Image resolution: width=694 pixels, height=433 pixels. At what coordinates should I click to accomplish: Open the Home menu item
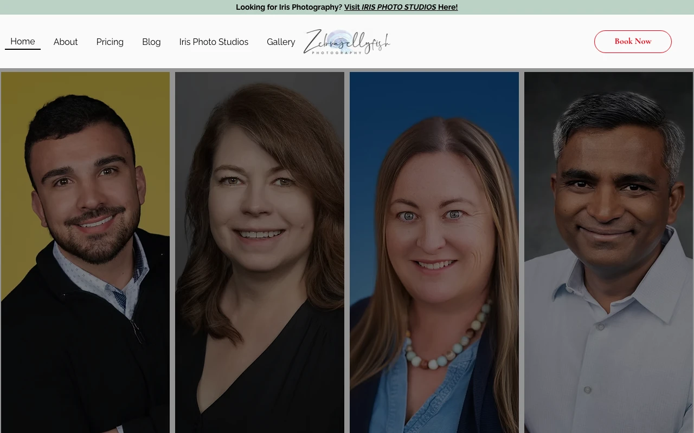point(23,42)
